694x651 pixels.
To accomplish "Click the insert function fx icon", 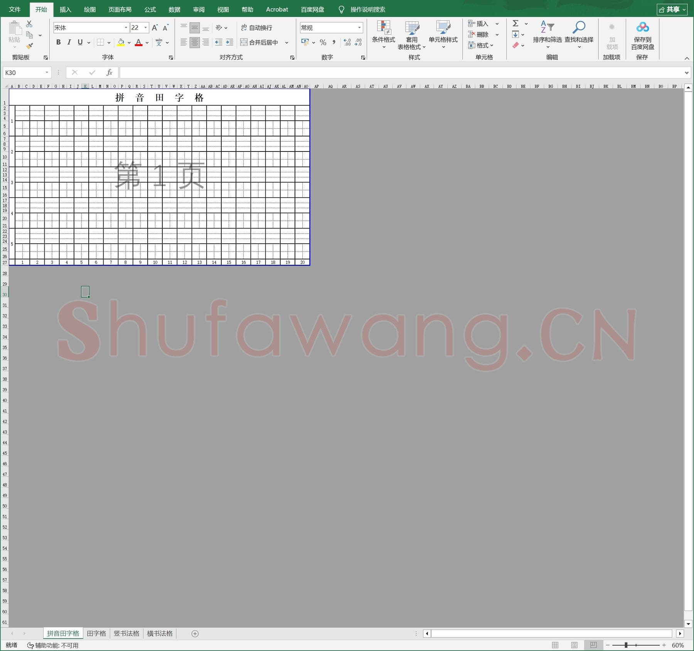I will [x=109, y=72].
